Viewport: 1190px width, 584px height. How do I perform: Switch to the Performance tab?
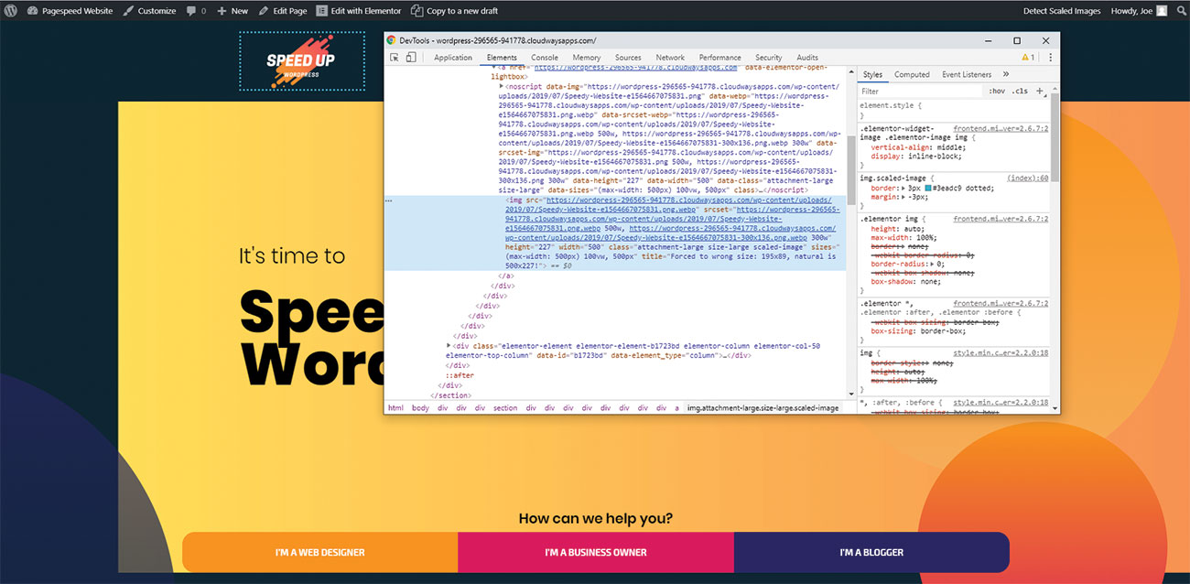(x=720, y=58)
